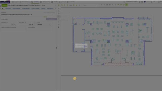Viewport: 162px width, 91px height.
Task: Open clock icon of the end date field
Action: click(x=30, y=25)
